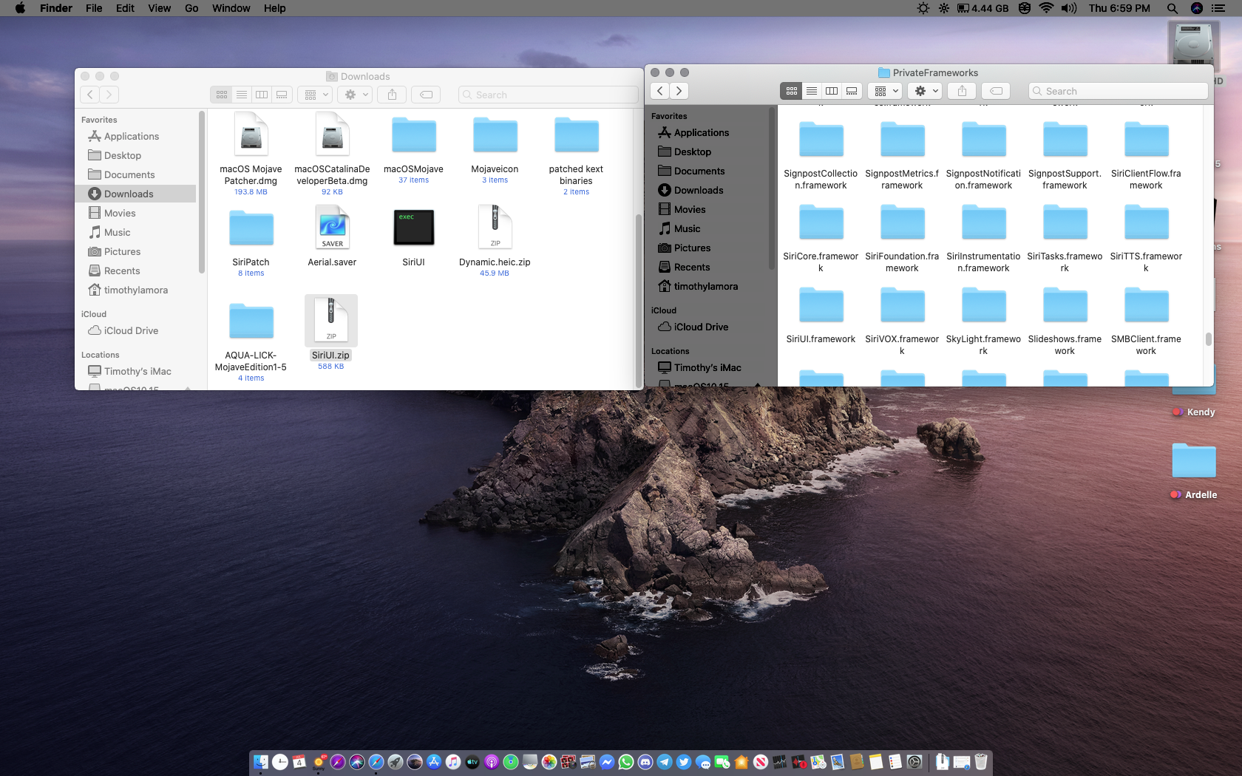Click the Edit Tags button in PrivateFrameworks toolbar
Image resolution: width=1242 pixels, height=776 pixels.
pyautogui.click(x=997, y=91)
